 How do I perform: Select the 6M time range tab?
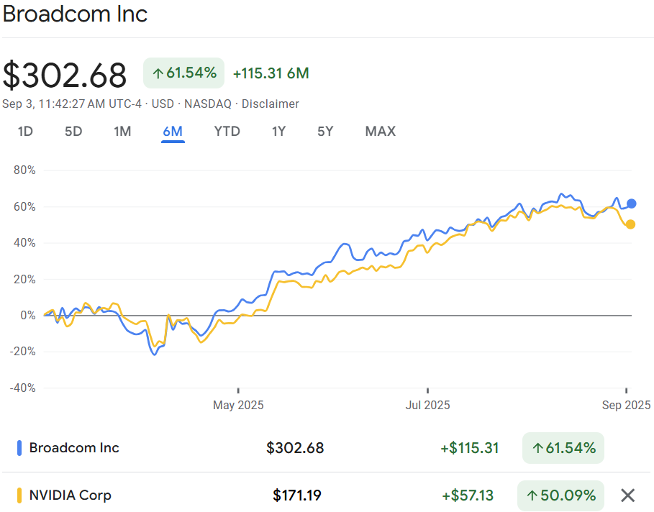(173, 131)
